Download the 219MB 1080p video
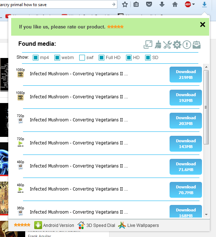The image size is (216, 237). 186,75
